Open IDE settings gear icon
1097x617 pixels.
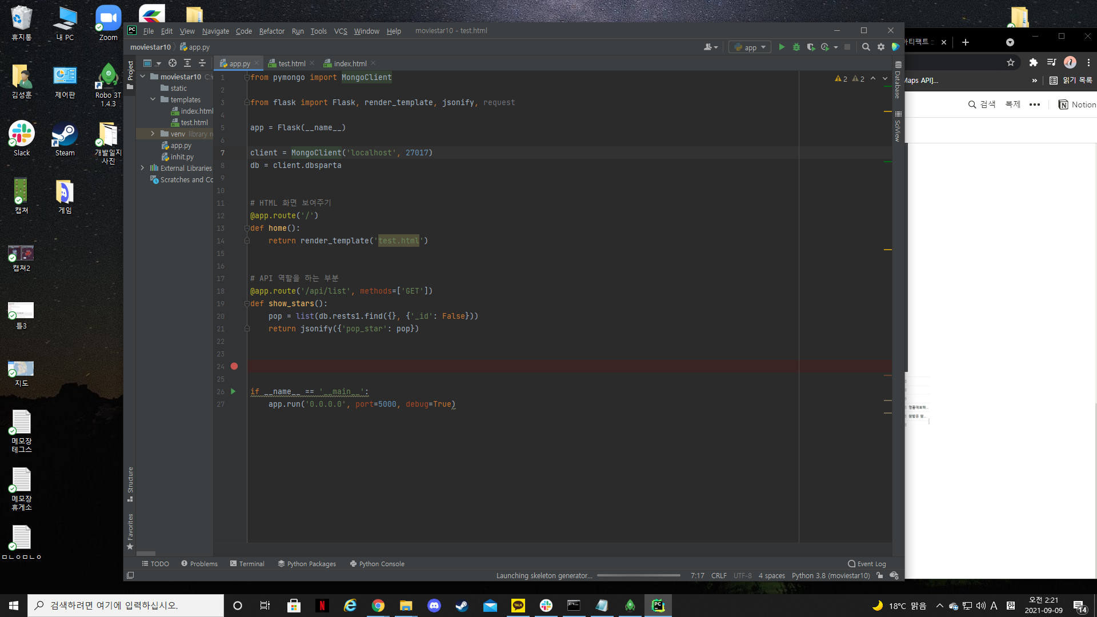(881, 47)
